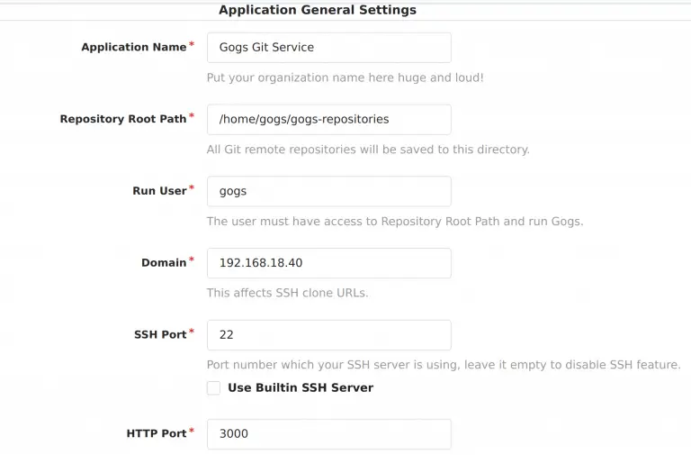Select the Run User field containing gogs

pos(328,191)
